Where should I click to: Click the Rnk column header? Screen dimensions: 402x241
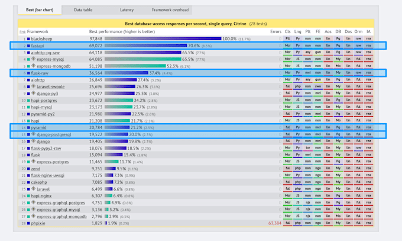[22, 31]
